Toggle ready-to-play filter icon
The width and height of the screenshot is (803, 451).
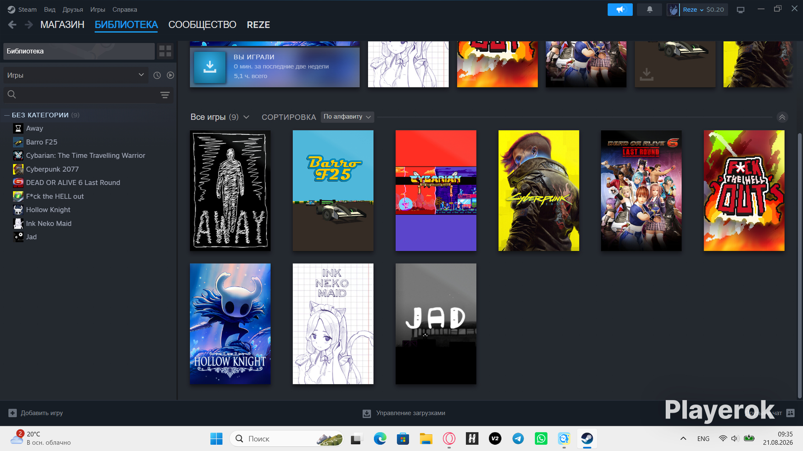click(x=170, y=75)
